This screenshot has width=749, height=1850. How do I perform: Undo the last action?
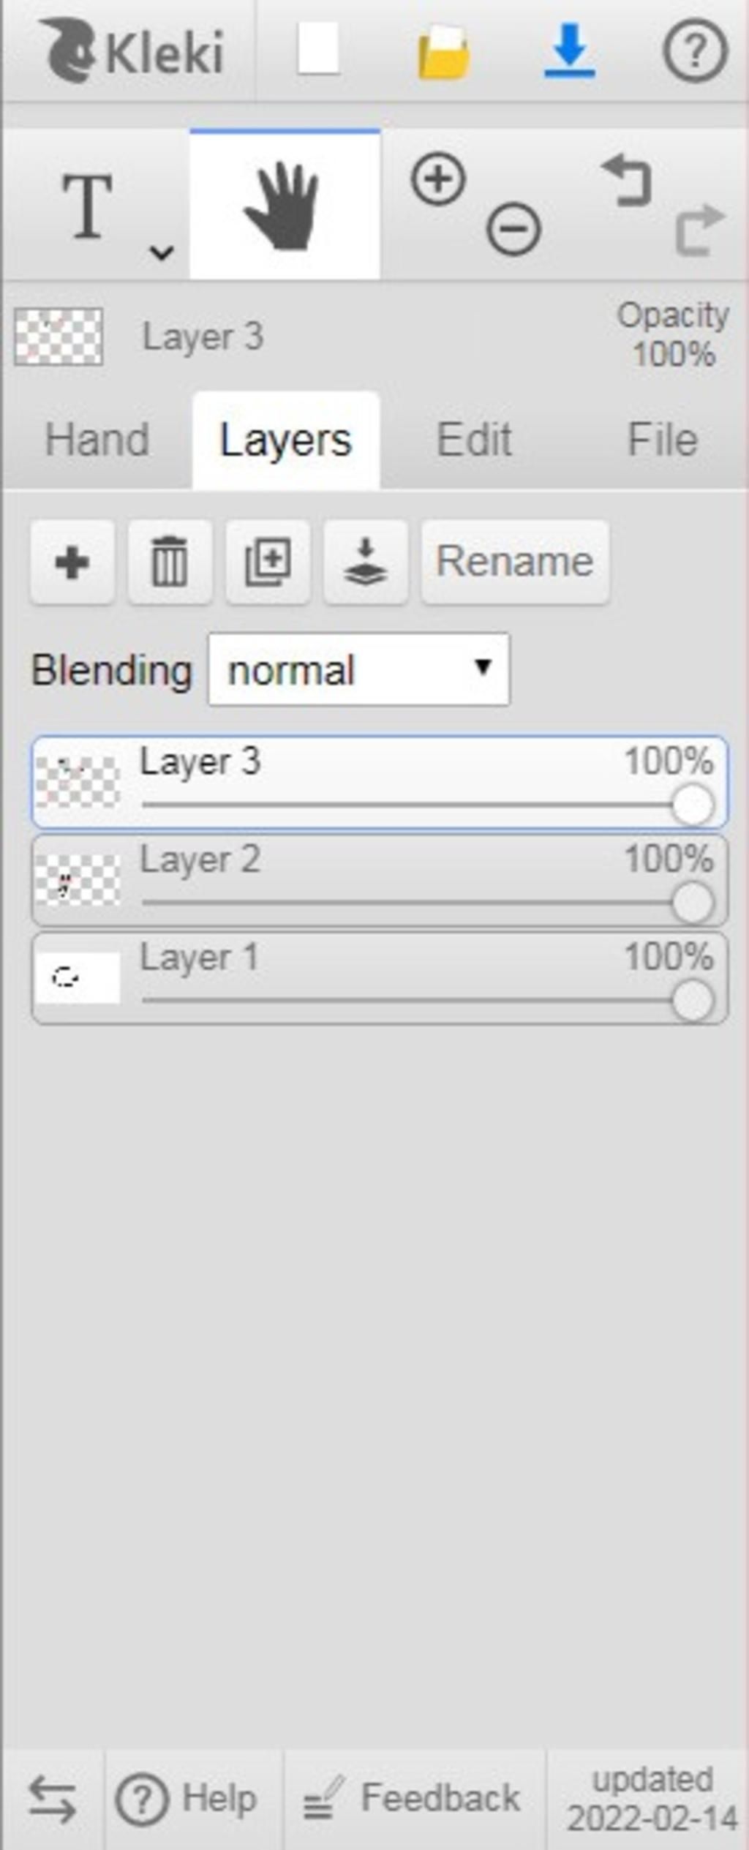tap(628, 180)
